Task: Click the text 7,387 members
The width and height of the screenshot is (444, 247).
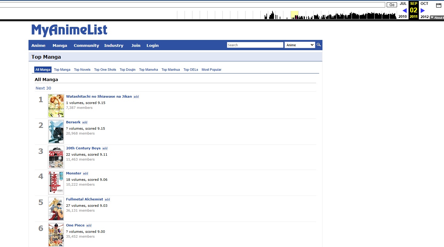Action: (x=79, y=108)
